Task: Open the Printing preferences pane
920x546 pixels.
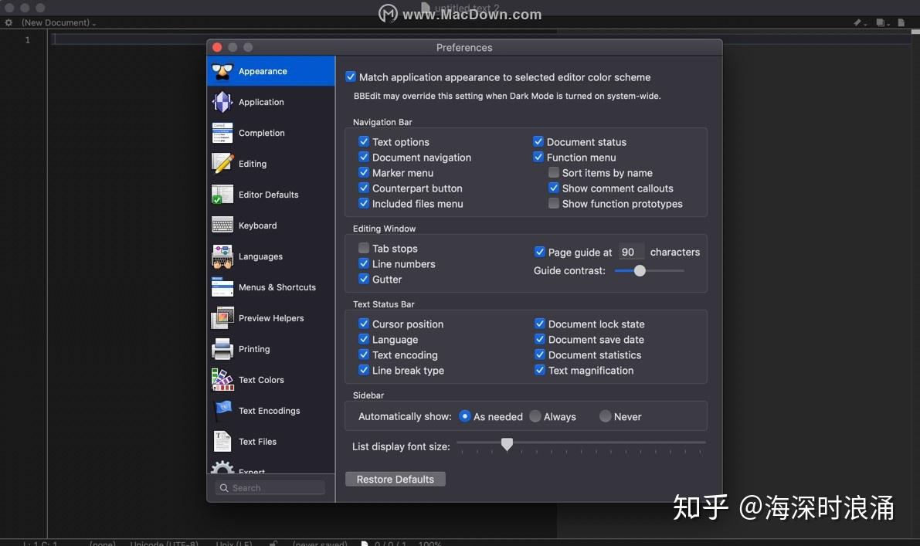Action: click(256, 348)
